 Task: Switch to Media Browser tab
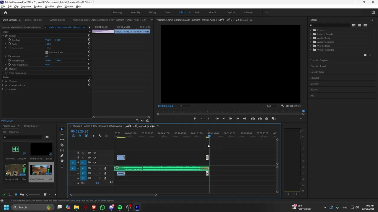click(31, 126)
